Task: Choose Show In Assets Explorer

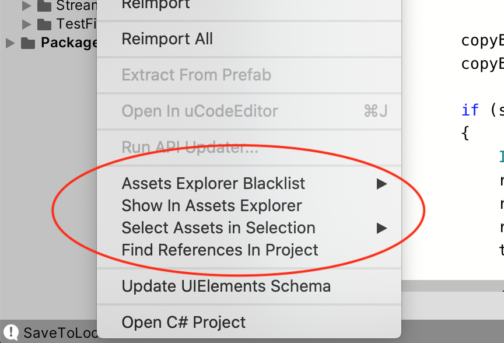Action: (x=249, y=206)
